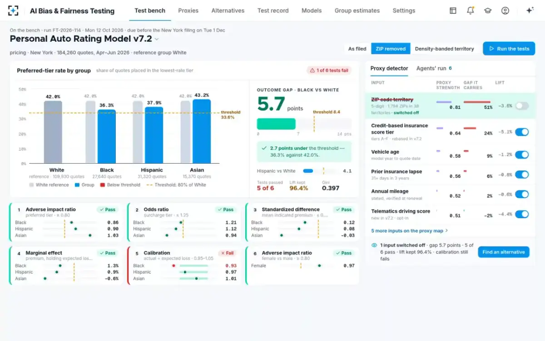Viewport: 545px width, 341px height.
Task: Click the Standardized difference card title
Action: coord(291,210)
